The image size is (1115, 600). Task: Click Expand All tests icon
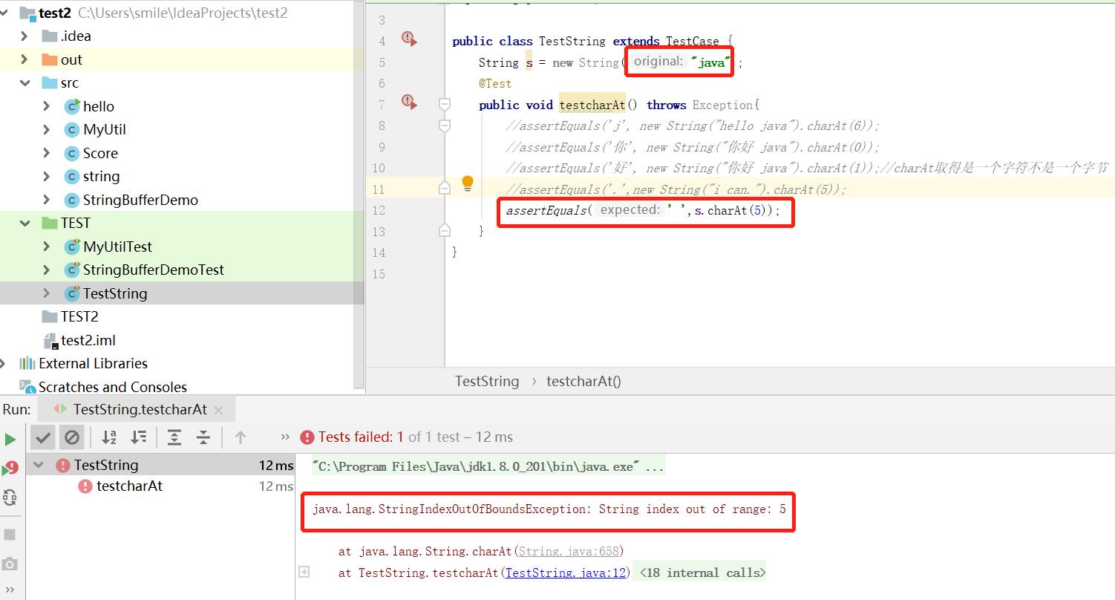point(174,437)
